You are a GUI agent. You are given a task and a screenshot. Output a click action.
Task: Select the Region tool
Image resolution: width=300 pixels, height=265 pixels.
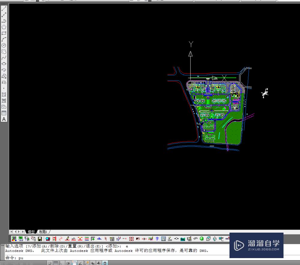point(4,107)
